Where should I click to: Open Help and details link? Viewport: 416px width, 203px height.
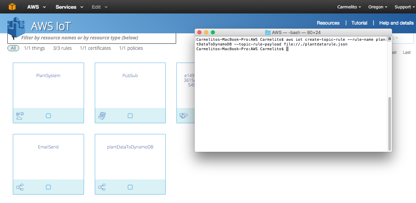click(396, 23)
